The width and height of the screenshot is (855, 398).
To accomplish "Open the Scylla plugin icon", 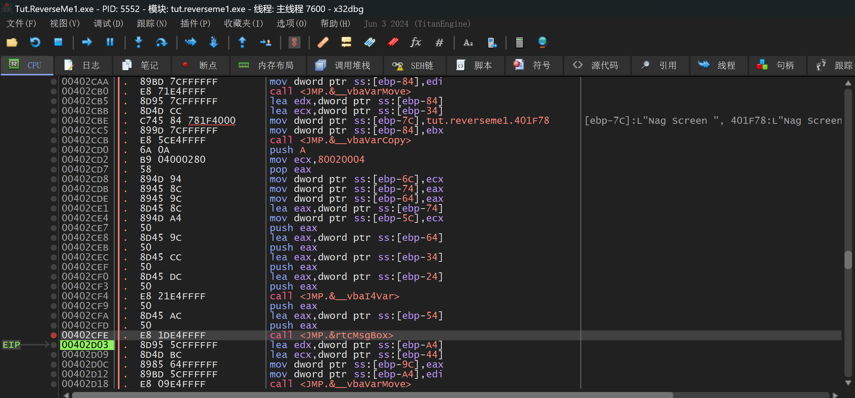I will [x=294, y=42].
